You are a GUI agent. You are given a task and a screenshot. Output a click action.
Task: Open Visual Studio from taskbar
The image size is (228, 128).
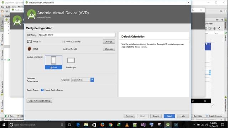pos(143,125)
